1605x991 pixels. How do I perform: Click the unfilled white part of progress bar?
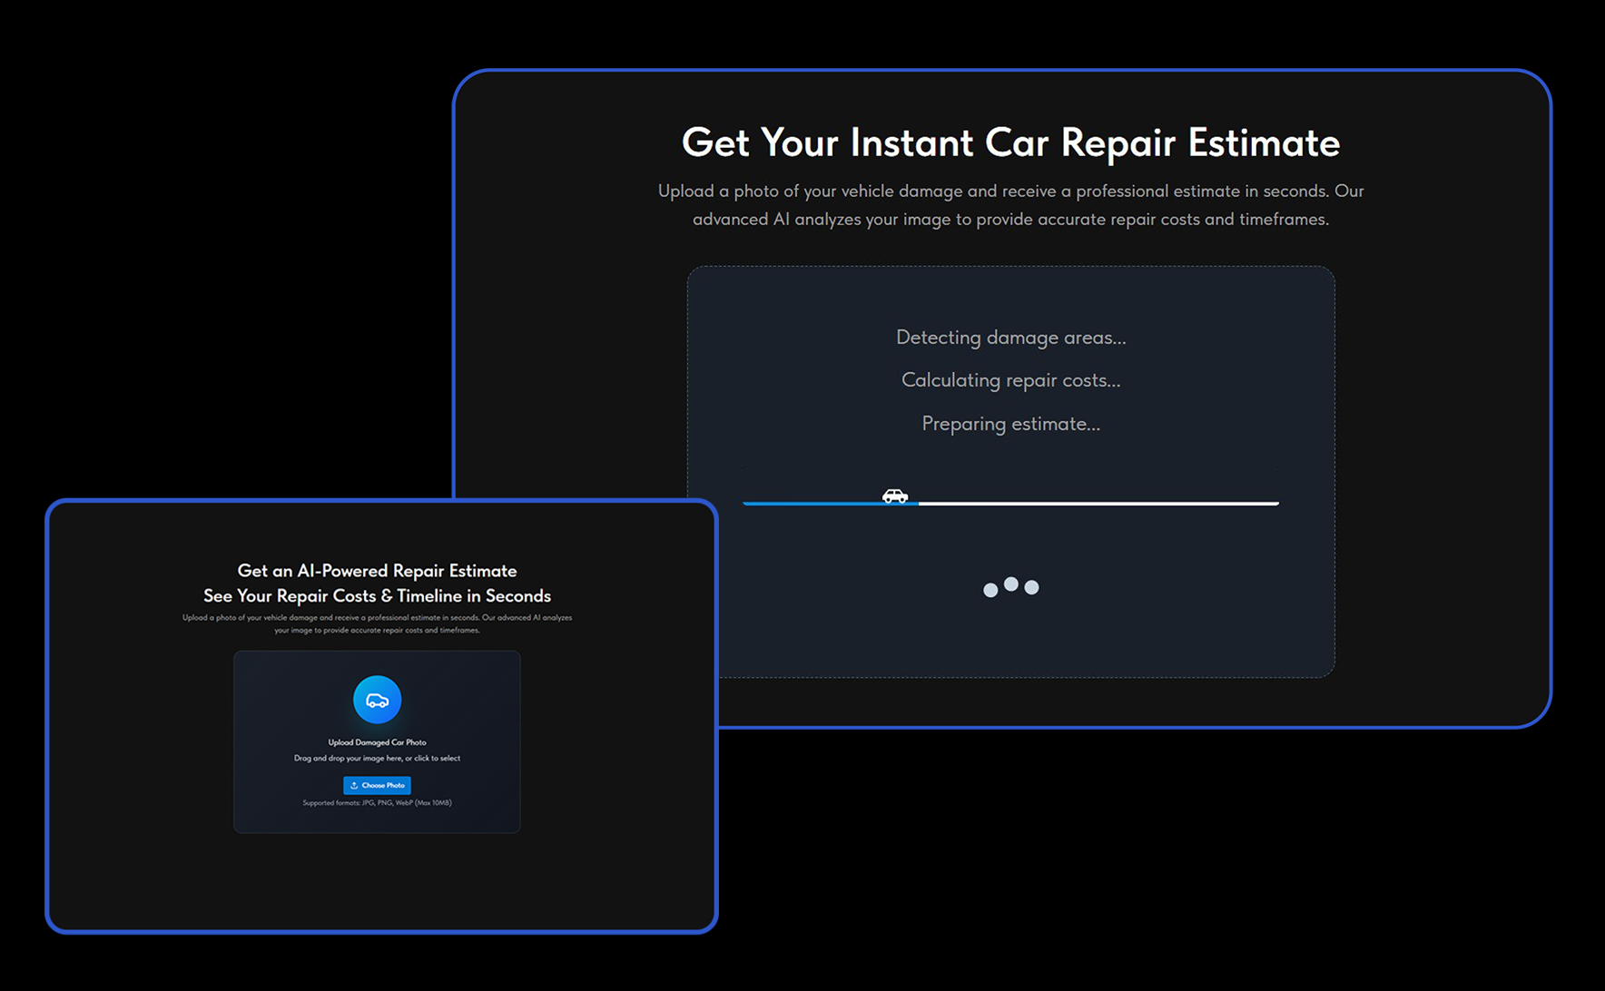1098,503
